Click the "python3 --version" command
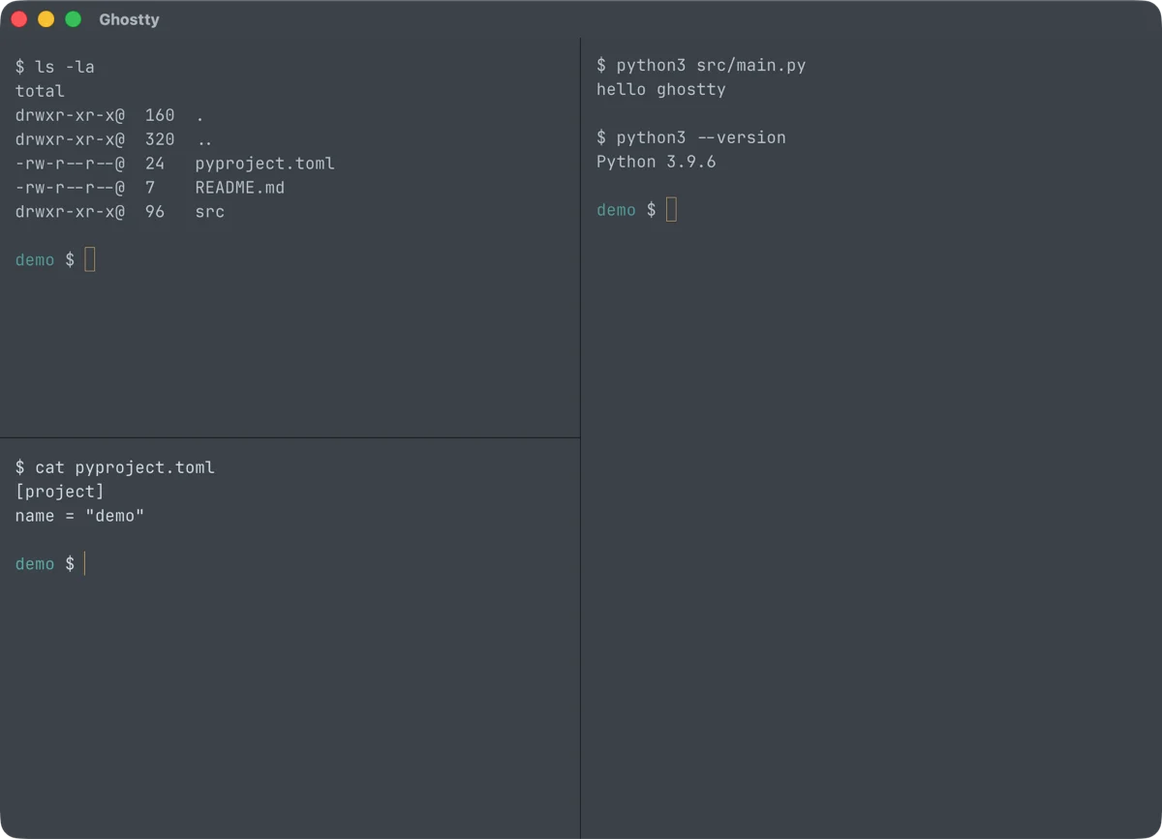1162x839 pixels. [691, 137]
